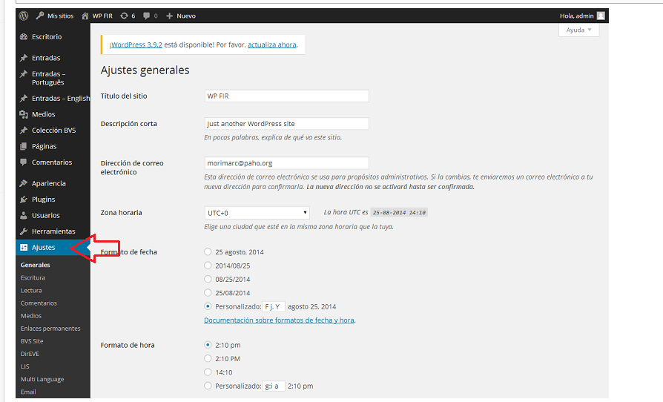
Task: Click the Apariencia brush icon
Action: [24, 183]
